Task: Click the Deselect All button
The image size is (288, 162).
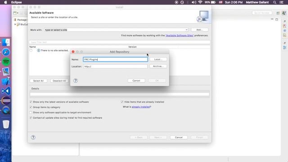Action: tap(59, 81)
